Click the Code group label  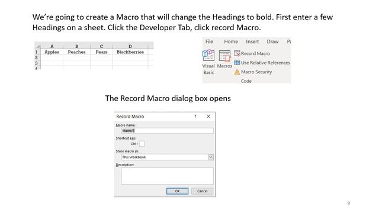coord(246,81)
